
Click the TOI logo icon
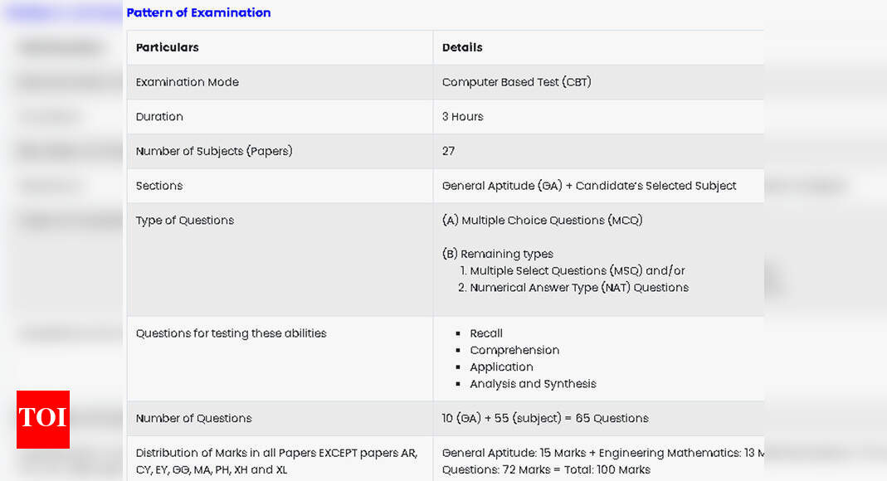pyautogui.click(x=43, y=419)
